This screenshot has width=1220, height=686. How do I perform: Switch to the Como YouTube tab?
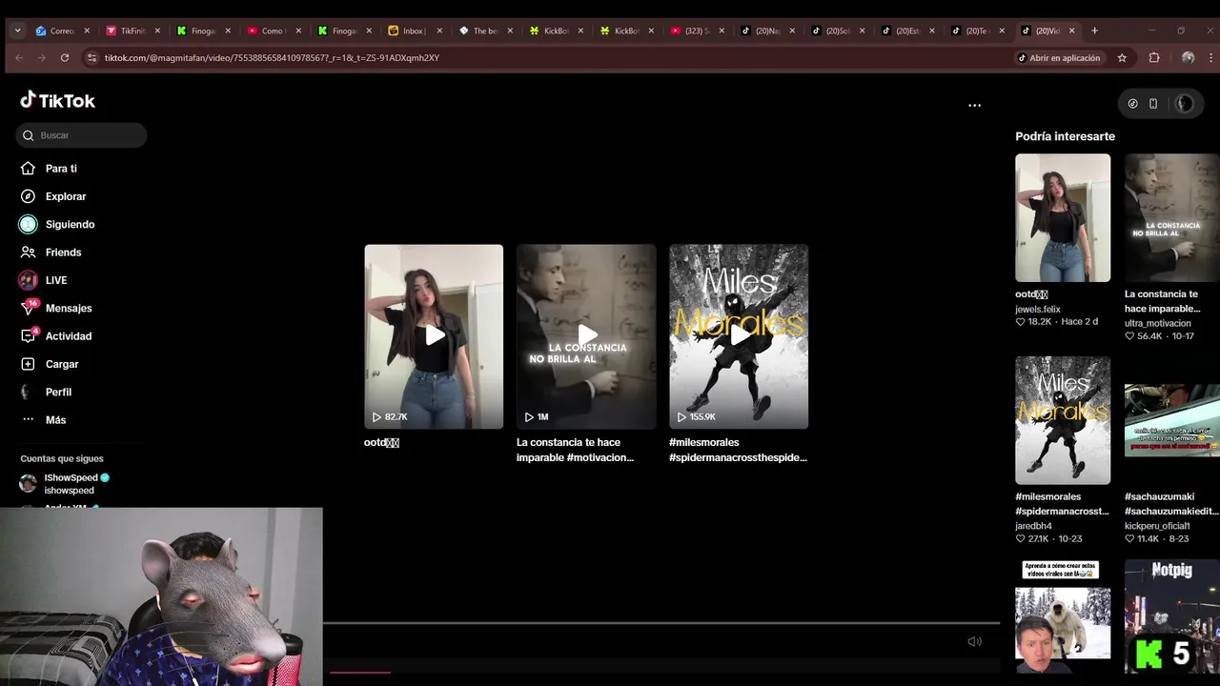(x=274, y=30)
